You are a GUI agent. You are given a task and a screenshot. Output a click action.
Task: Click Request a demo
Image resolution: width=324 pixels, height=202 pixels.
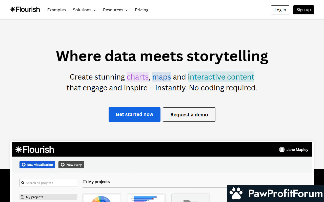click(189, 114)
